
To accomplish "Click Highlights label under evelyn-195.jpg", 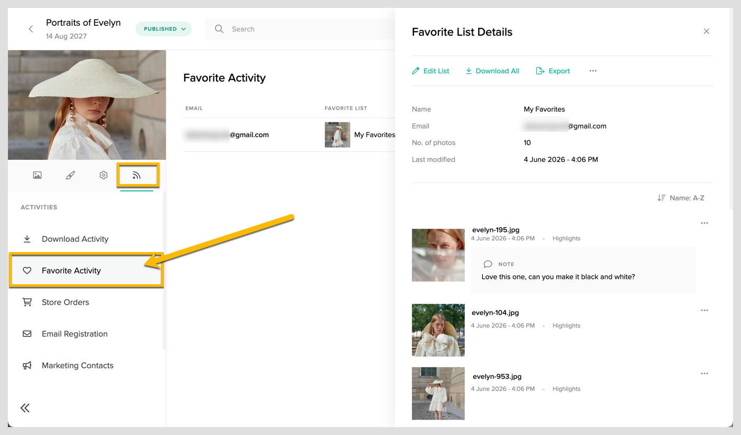I will [x=566, y=238].
